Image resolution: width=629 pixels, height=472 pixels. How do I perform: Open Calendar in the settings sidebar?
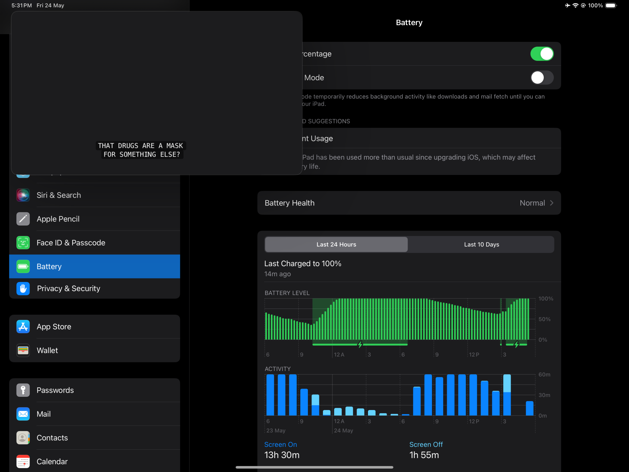click(x=52, y=461)
